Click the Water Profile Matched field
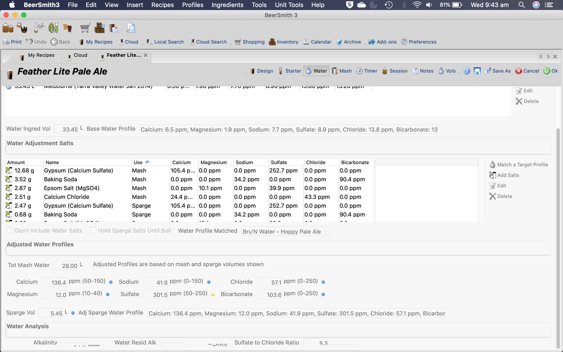 (285, 231)
